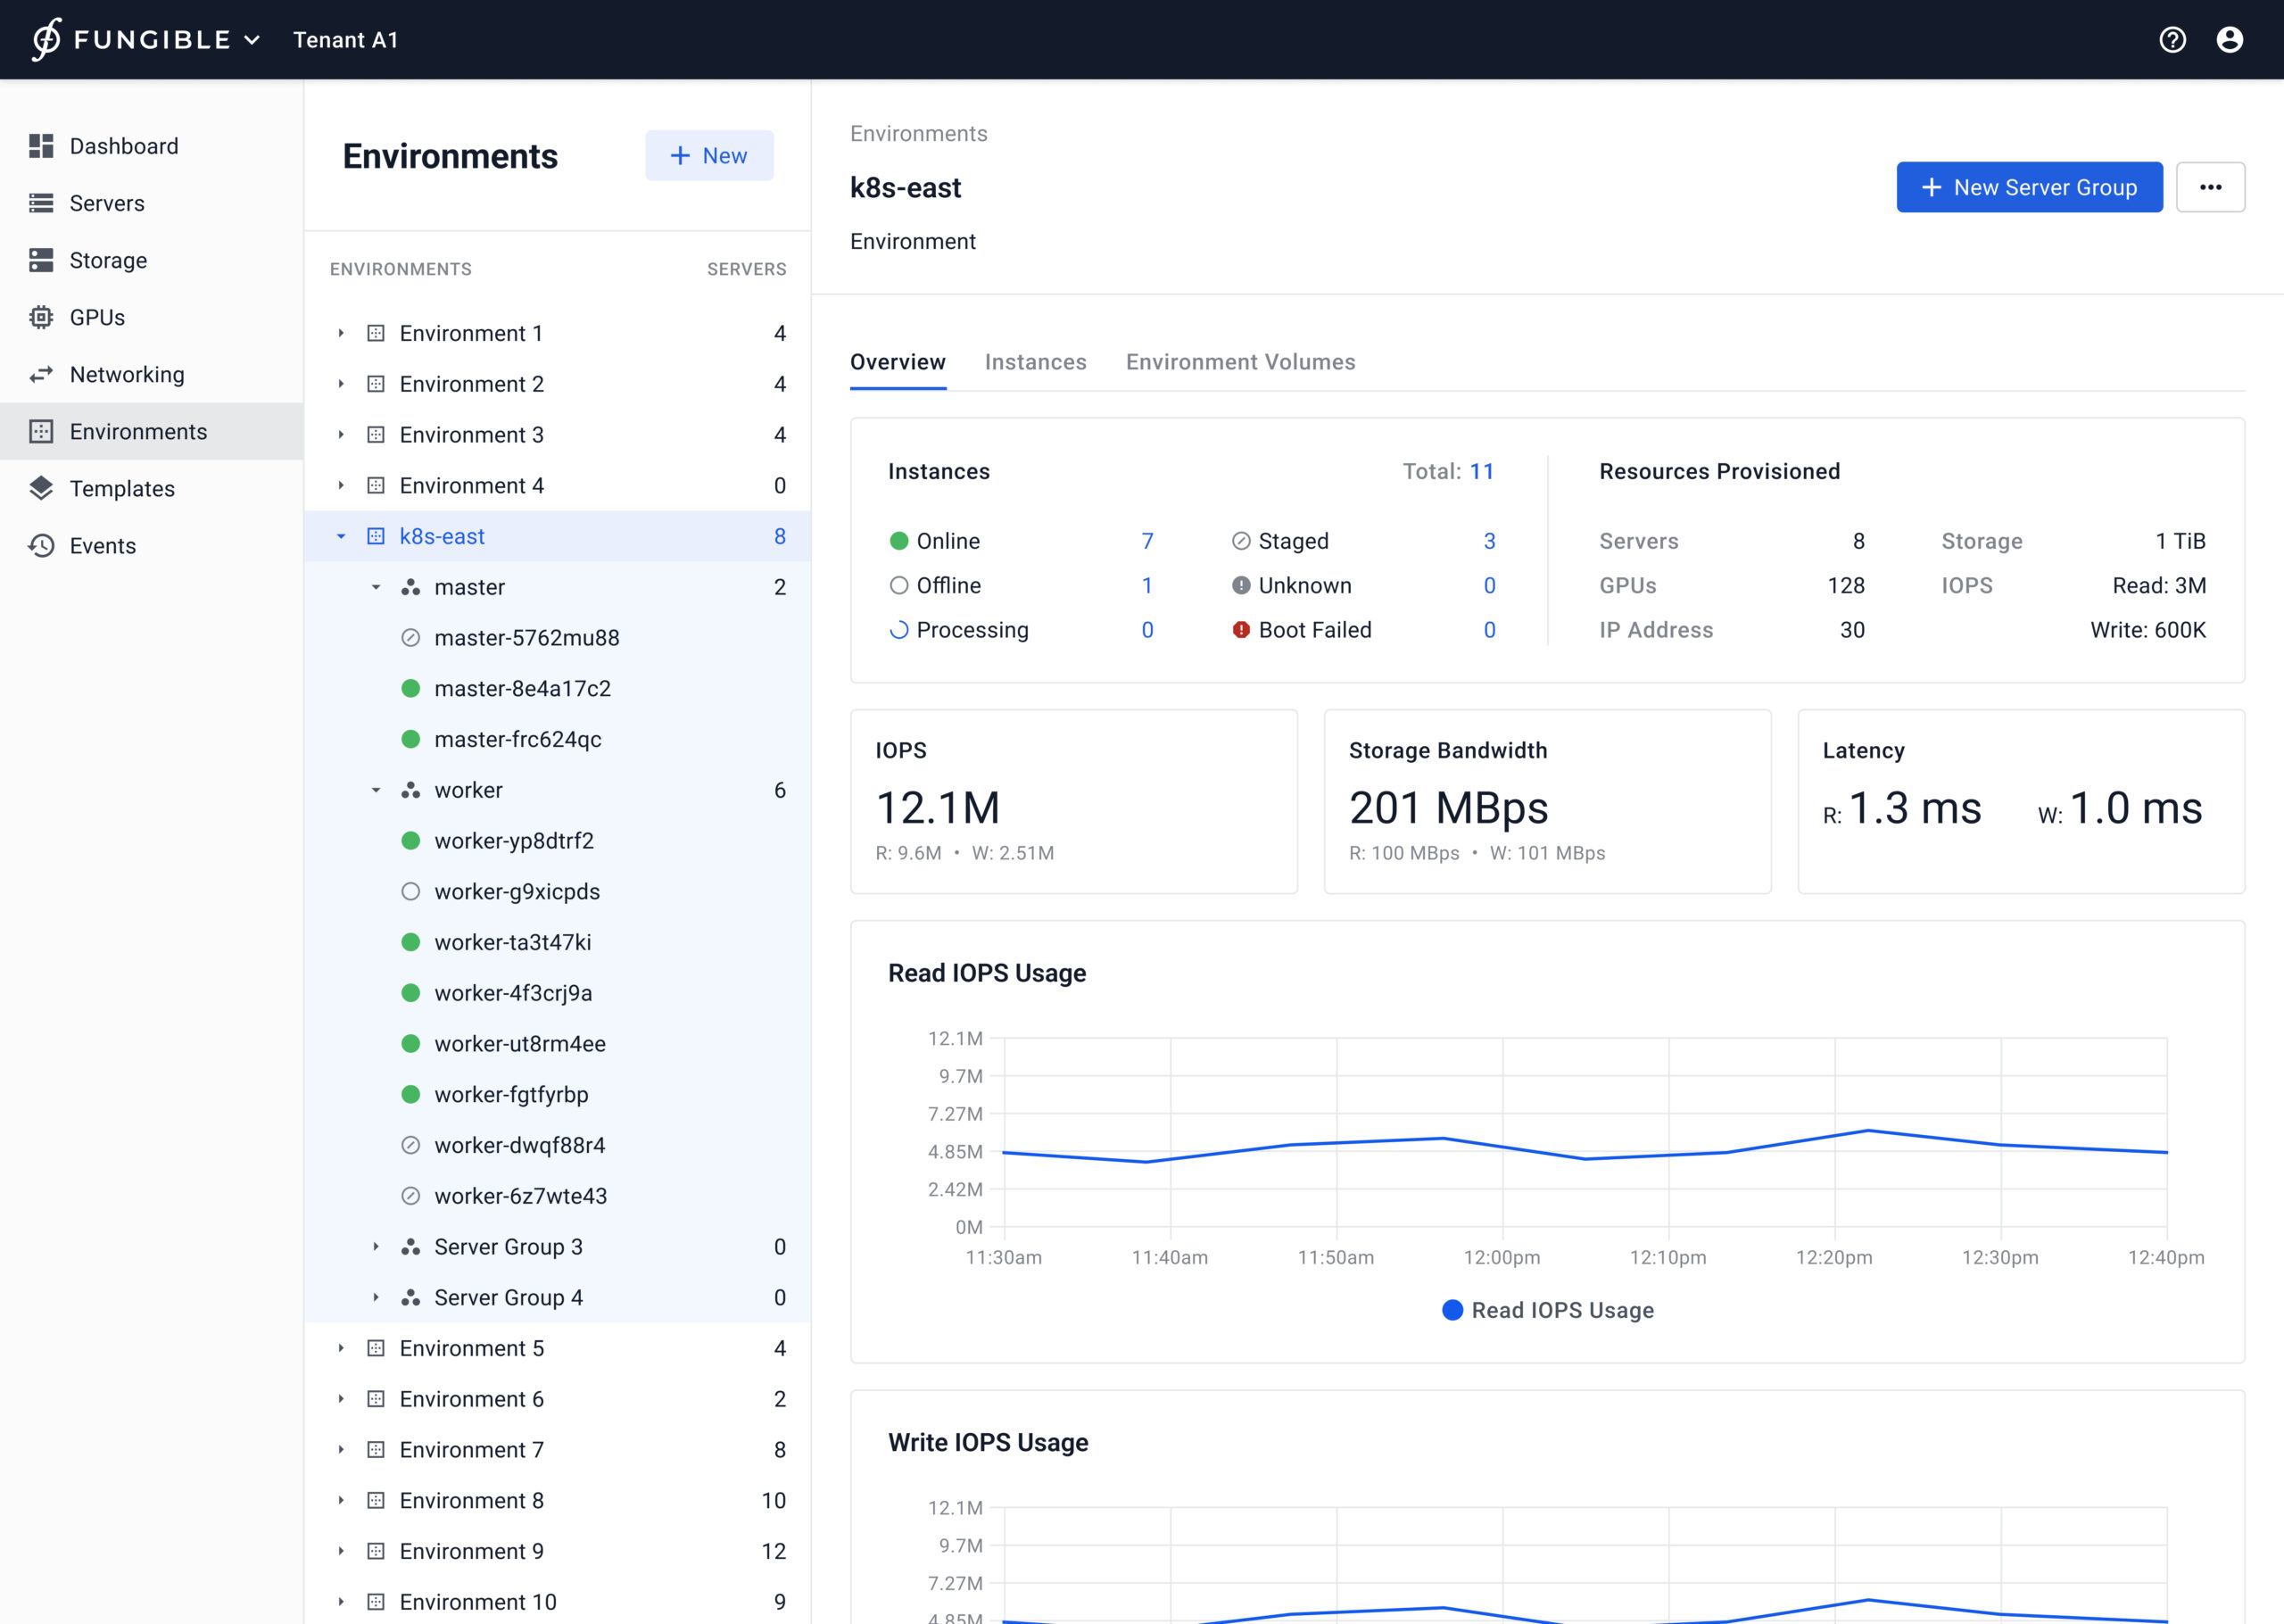Image resolution: width=2284 pixels, height=1624 pixels.
Task: Click the Networking arrows icon
Action: tap(41, 374)
